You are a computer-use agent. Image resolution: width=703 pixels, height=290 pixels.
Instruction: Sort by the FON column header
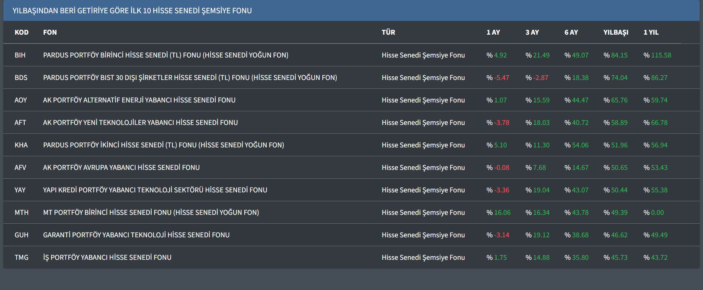pos(50,32)
